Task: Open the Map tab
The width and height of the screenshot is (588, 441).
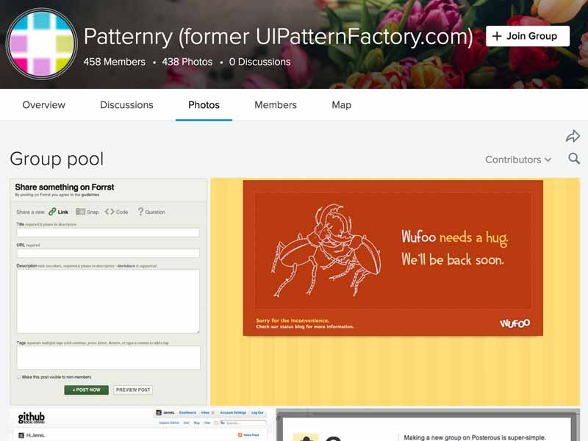Action: (341, 104)
